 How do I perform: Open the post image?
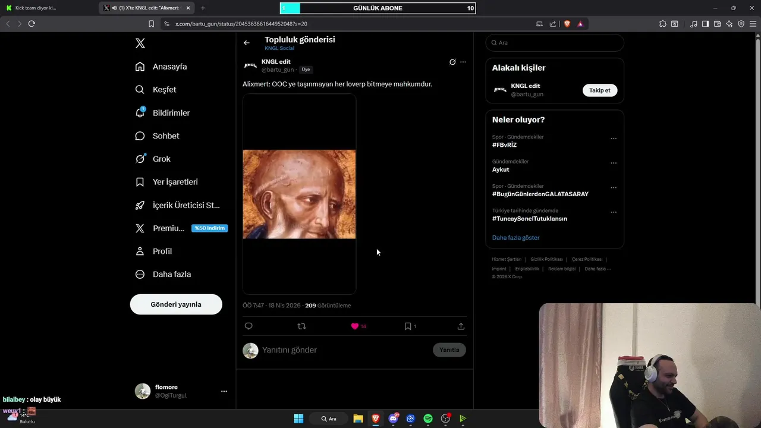pos(299,194)
